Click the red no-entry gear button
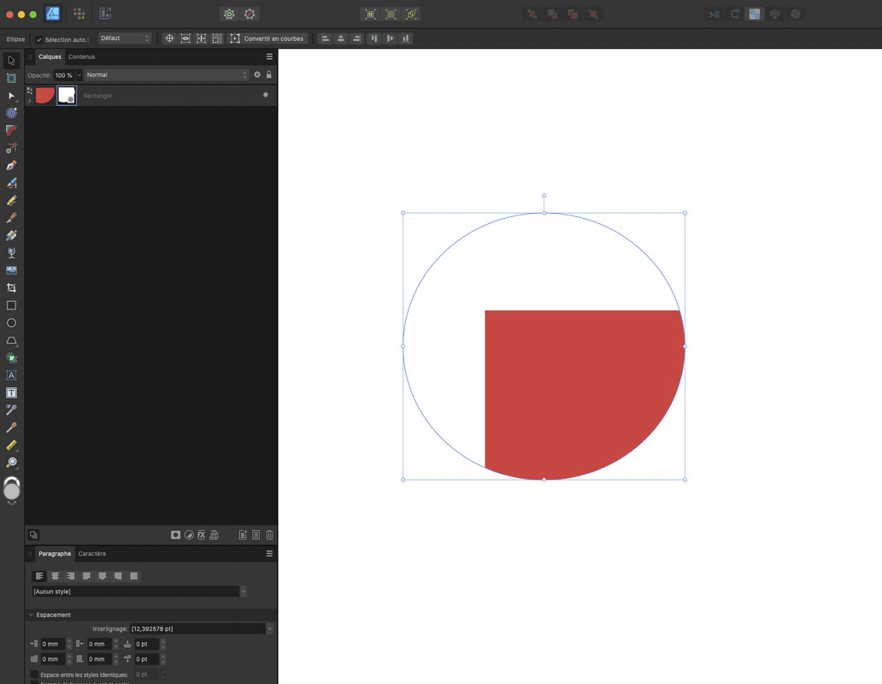Image resolution: width=882 pixels, height=684 pixels. (250, 14)
